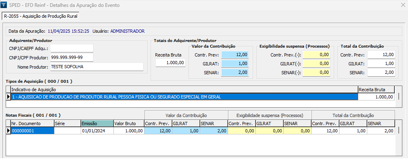The image size is (408, 159).
Task: Click the Indicativo de Aquisição column header
Action: 184,90
